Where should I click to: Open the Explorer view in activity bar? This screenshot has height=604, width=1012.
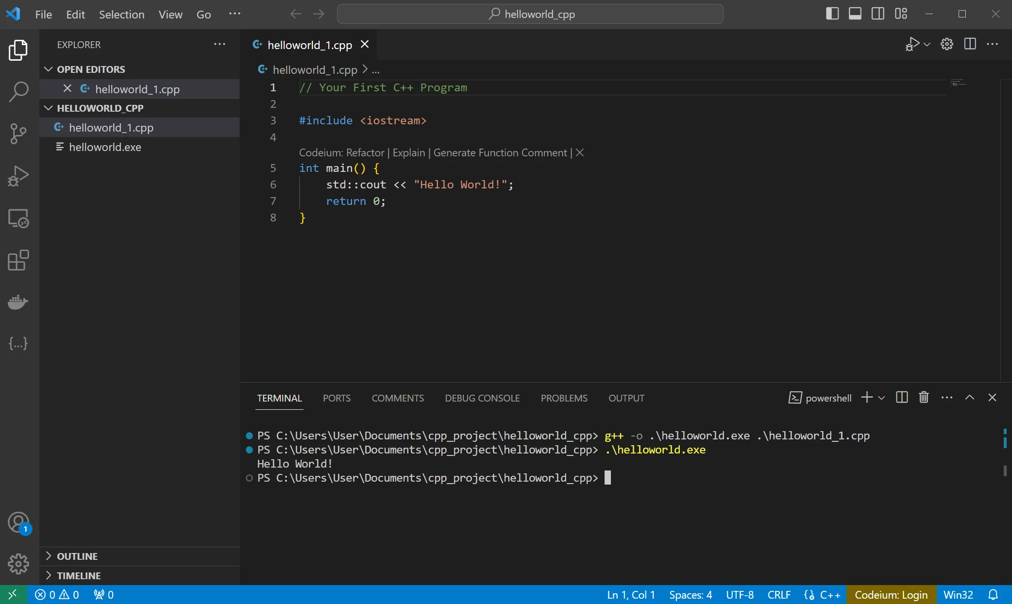[x=18, y=50]
